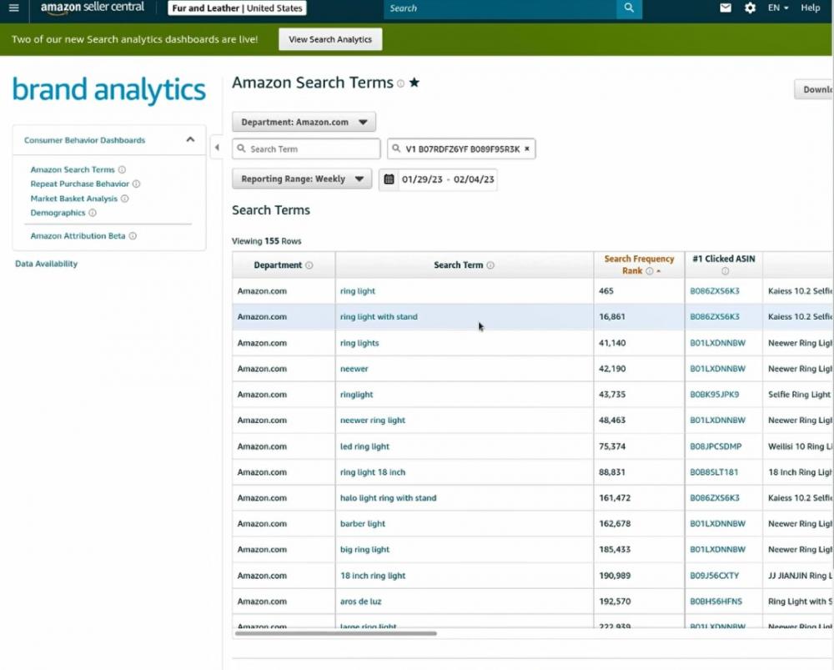Open ASIN B0BK95JPK9 link

click(x=715, y=395)
